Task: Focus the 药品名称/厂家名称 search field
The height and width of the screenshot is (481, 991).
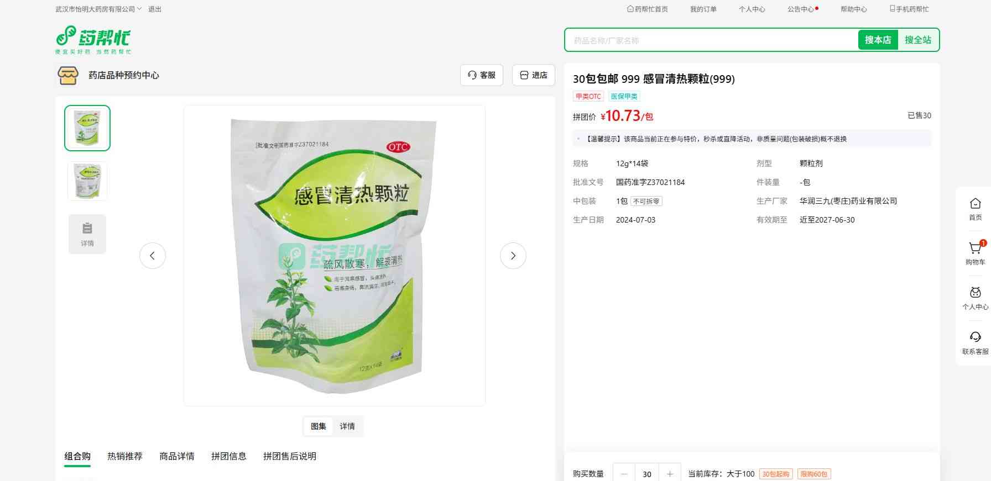Action: [712, 40]
